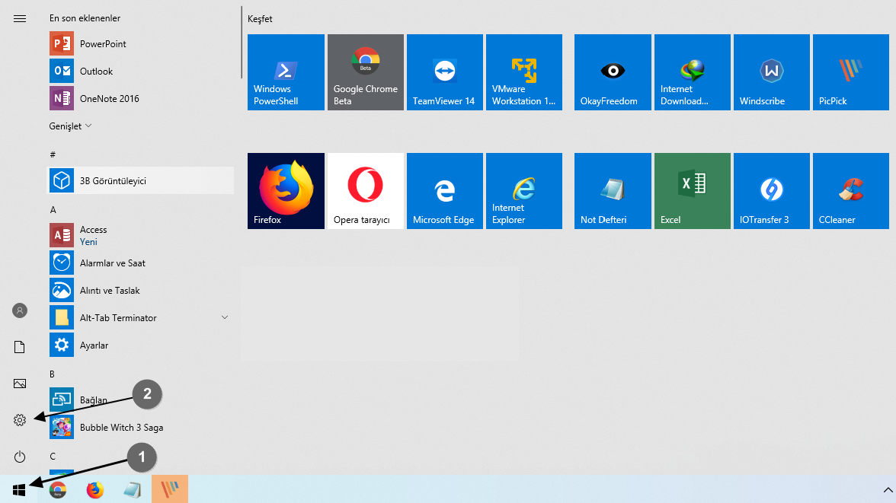Launch Alıntı ve Taslak app
This screenshot has height=503, width=896.
(x=140, y=290)
